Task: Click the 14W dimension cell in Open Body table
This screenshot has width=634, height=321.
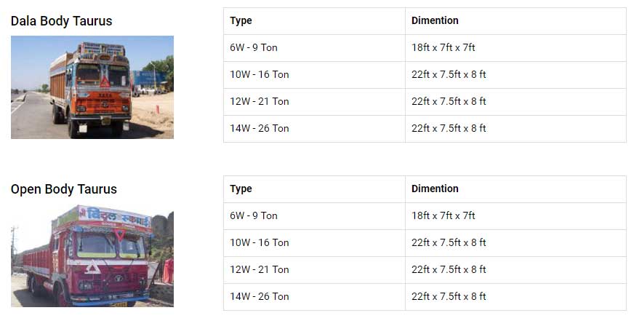Action: (449, 297)
